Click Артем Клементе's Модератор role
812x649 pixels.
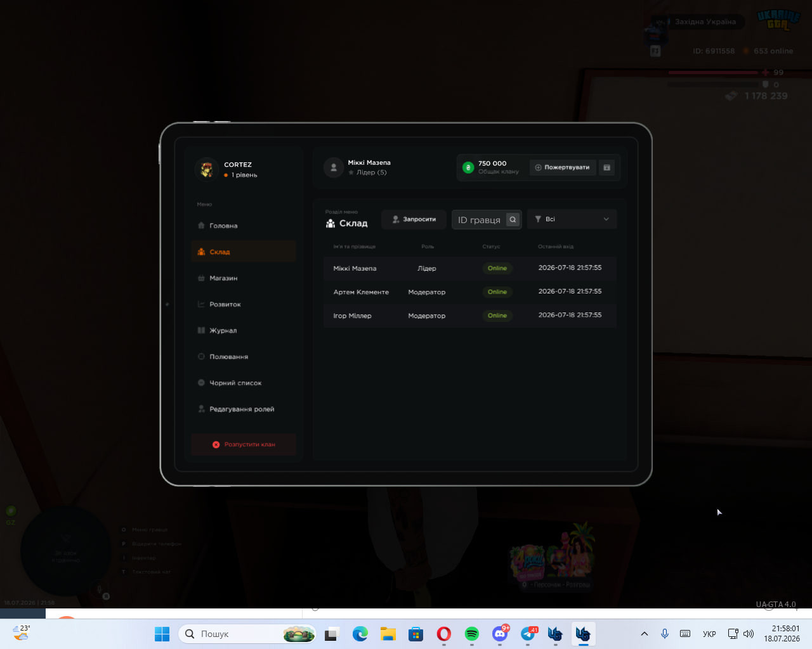coord(427,292)
